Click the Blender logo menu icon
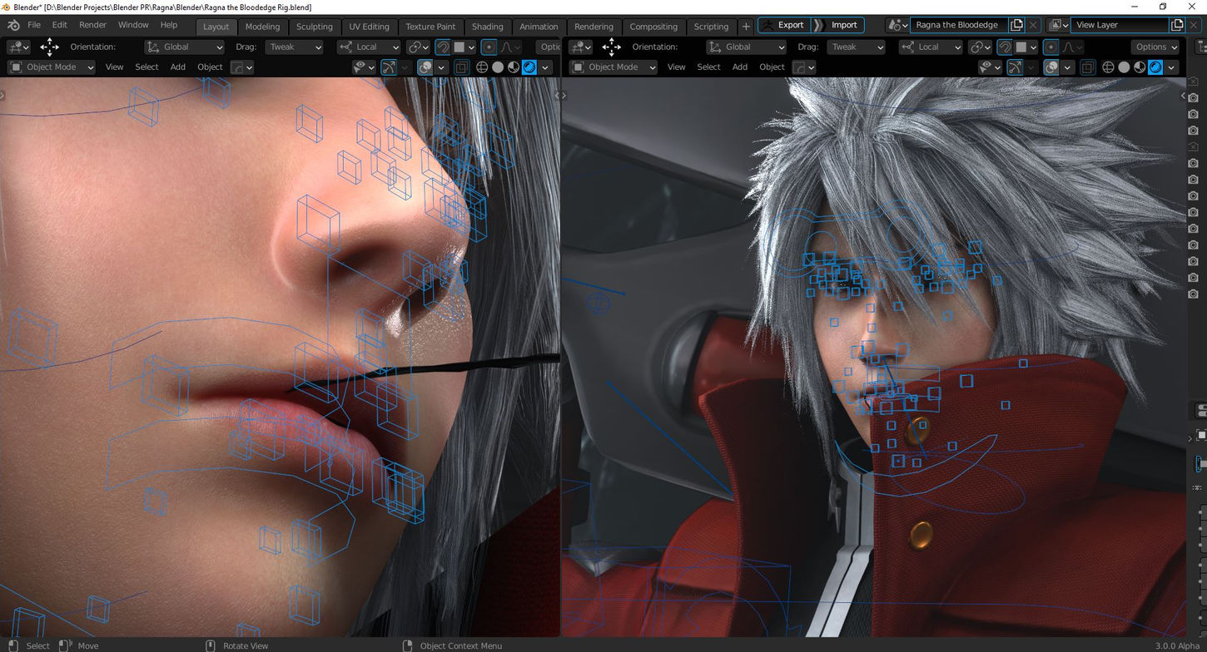Screen dimensions: 1207x652 click(x=13, y=25)
